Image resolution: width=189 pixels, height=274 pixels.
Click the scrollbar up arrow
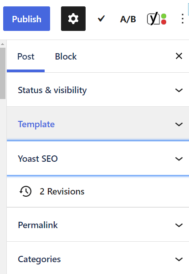2,44
